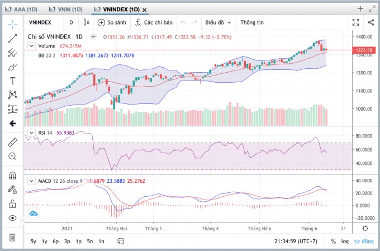This screenshot has width=380, height=251.
Task: Select the zoom in tool
Action: point(13,156)
